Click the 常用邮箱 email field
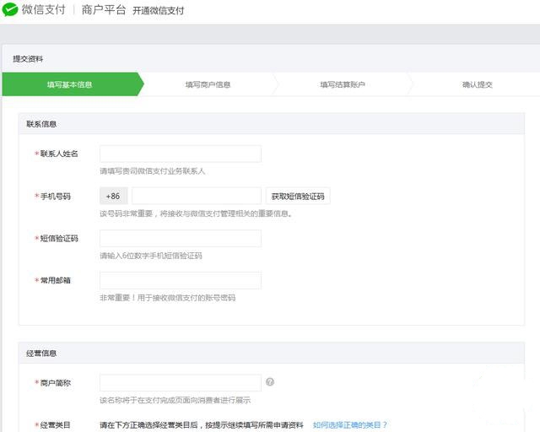The width and height of the screenshot is (540, 432). click(x=180, y=280)
